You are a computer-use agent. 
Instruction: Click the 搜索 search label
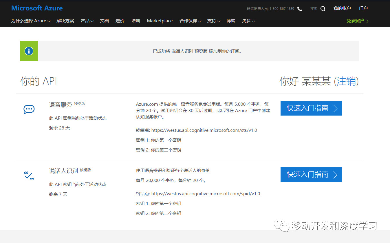[314, 9]
